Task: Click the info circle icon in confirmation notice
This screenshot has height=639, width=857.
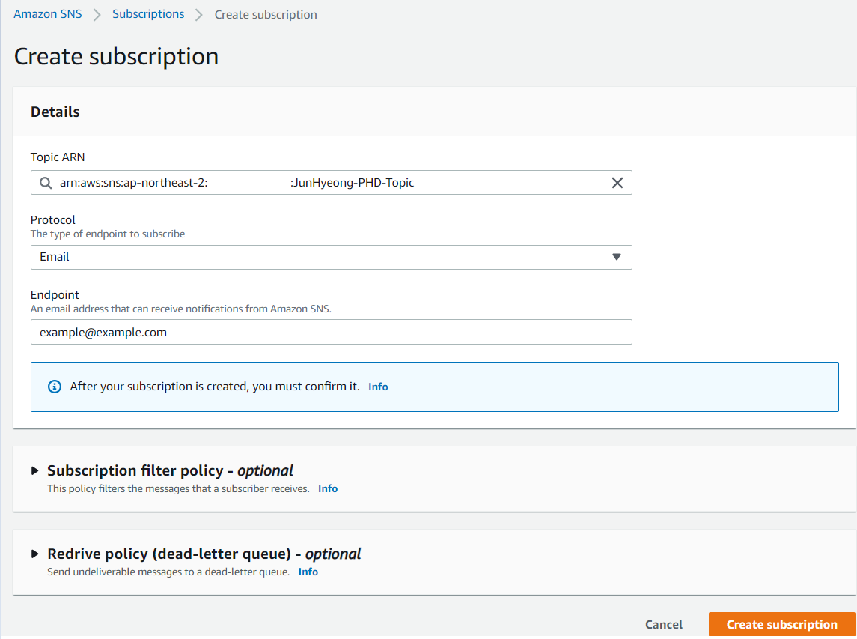Action: coord(54,387)
